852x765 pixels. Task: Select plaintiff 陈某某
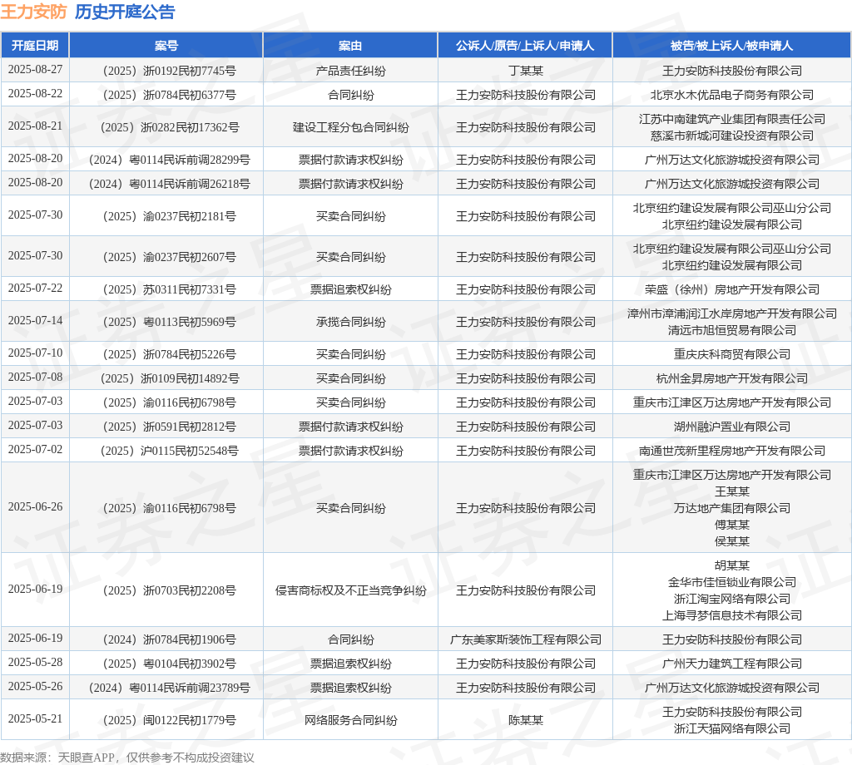[x=526, y=720]
